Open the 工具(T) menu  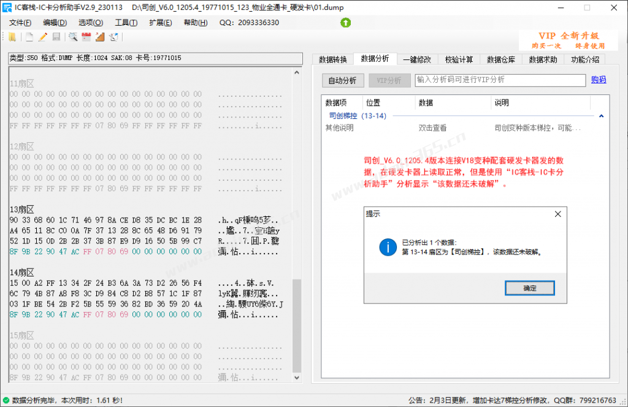tap(126, 23)
